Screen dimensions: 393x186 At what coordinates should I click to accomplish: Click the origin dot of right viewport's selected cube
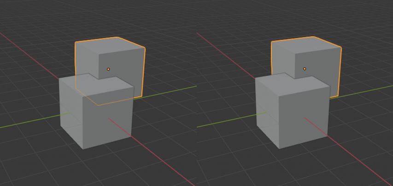[x=305, y=69]
